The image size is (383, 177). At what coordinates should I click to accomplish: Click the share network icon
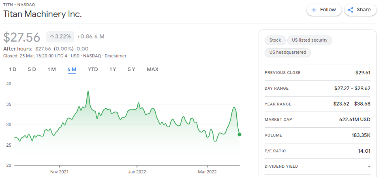pos(351,10)
